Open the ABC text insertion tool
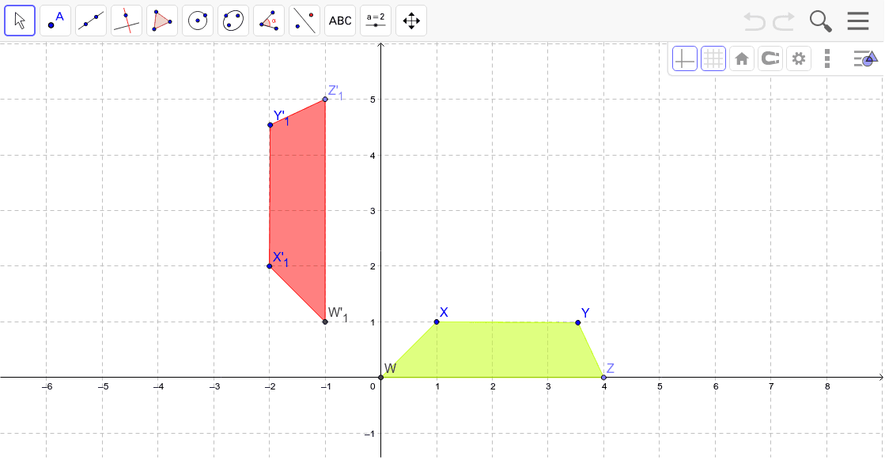Screen dimensions: 885x459 (x=339, y=20)
